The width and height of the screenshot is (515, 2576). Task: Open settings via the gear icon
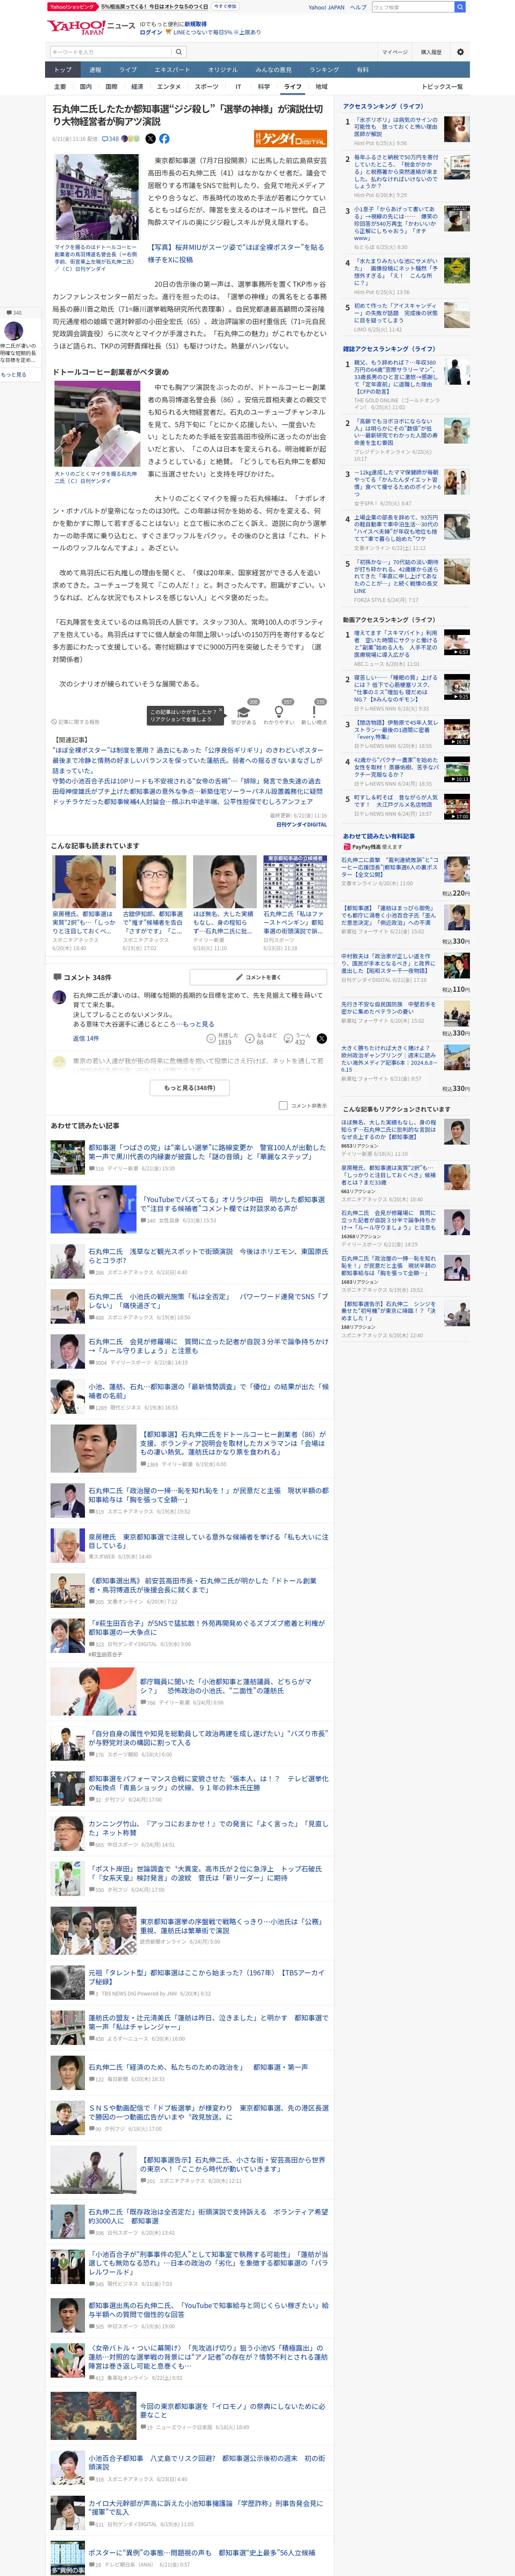click(460, 52)
